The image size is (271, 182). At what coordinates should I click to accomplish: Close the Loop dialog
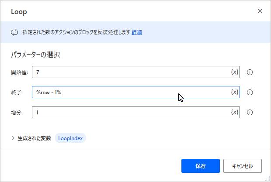coord(260,11)
